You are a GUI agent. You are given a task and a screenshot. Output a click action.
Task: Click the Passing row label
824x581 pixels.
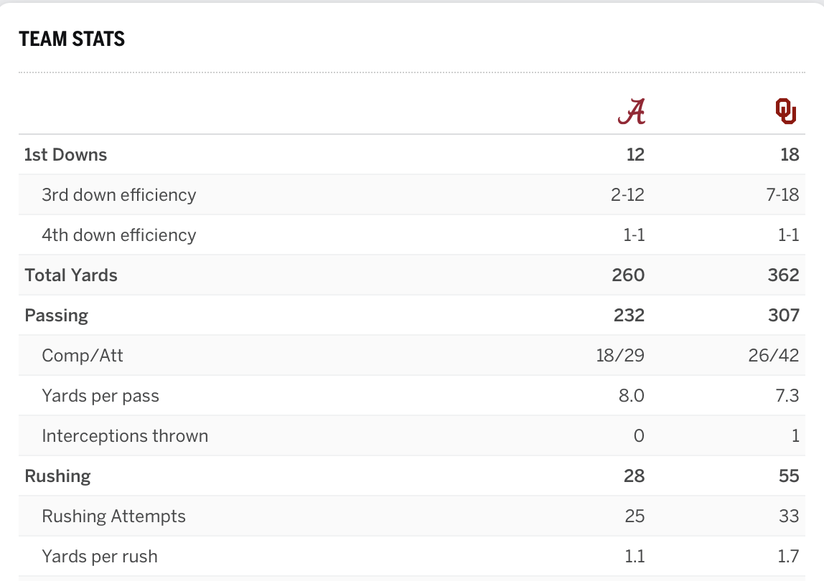56,316
